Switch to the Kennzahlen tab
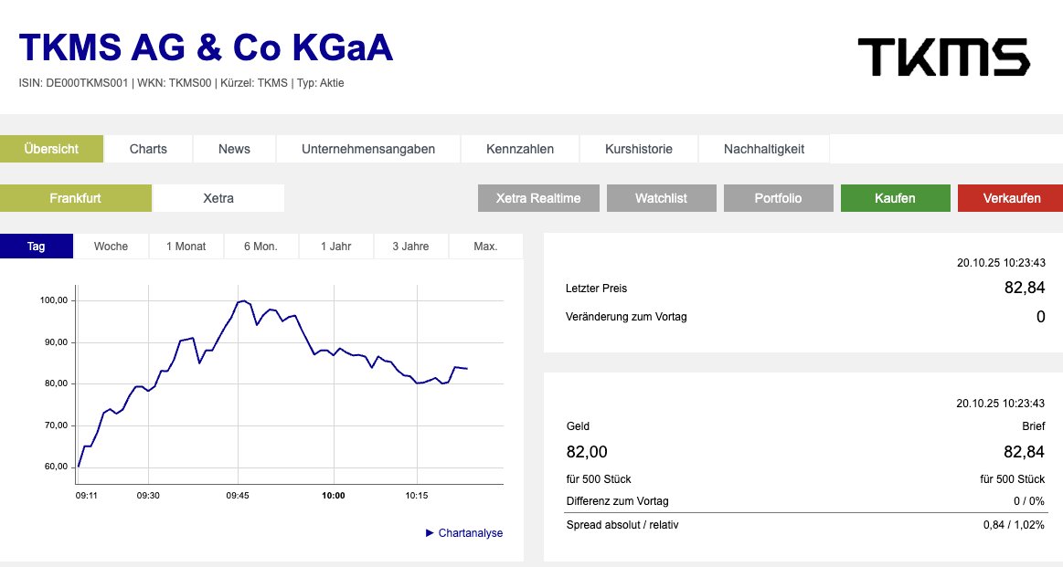The height and width of the screenshot is (567, 1063). coord(519,148)
